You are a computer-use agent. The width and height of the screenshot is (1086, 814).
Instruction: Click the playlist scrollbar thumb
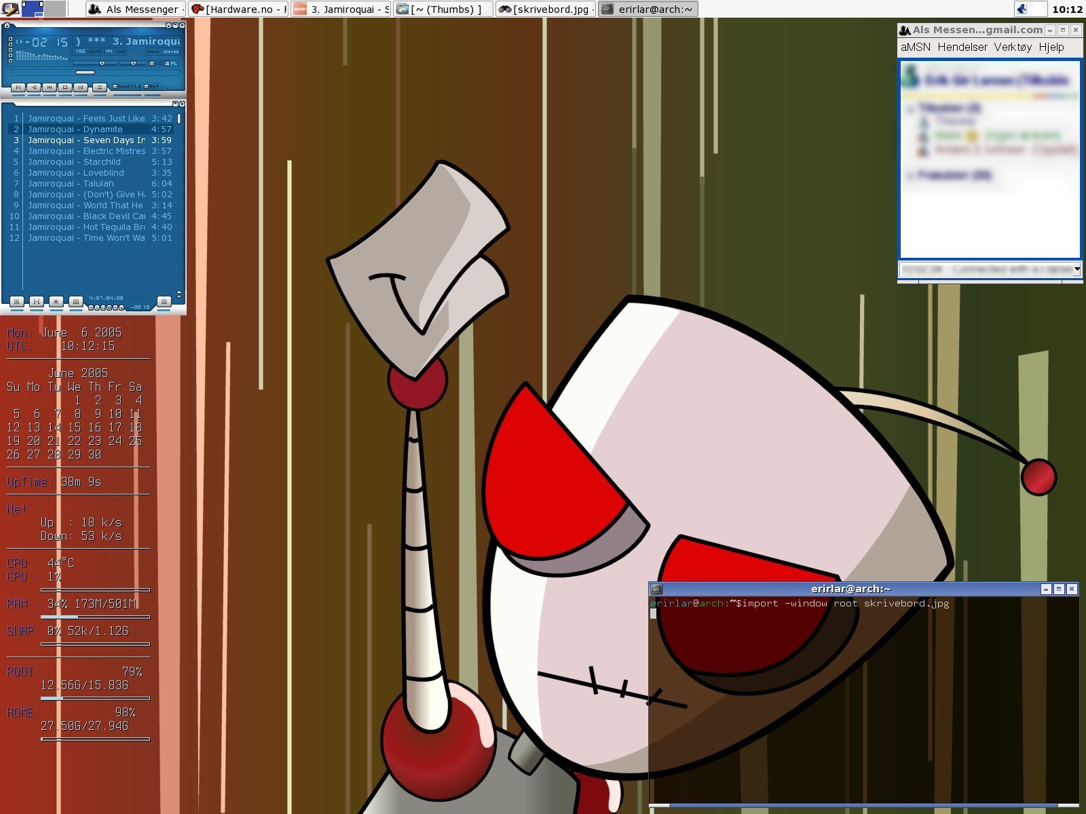[x=179, y=119]
